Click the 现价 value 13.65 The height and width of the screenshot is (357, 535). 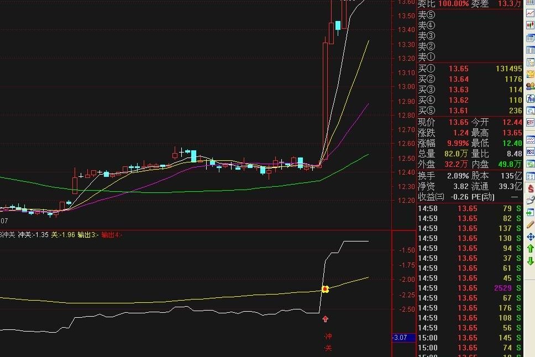pos(459,122)
